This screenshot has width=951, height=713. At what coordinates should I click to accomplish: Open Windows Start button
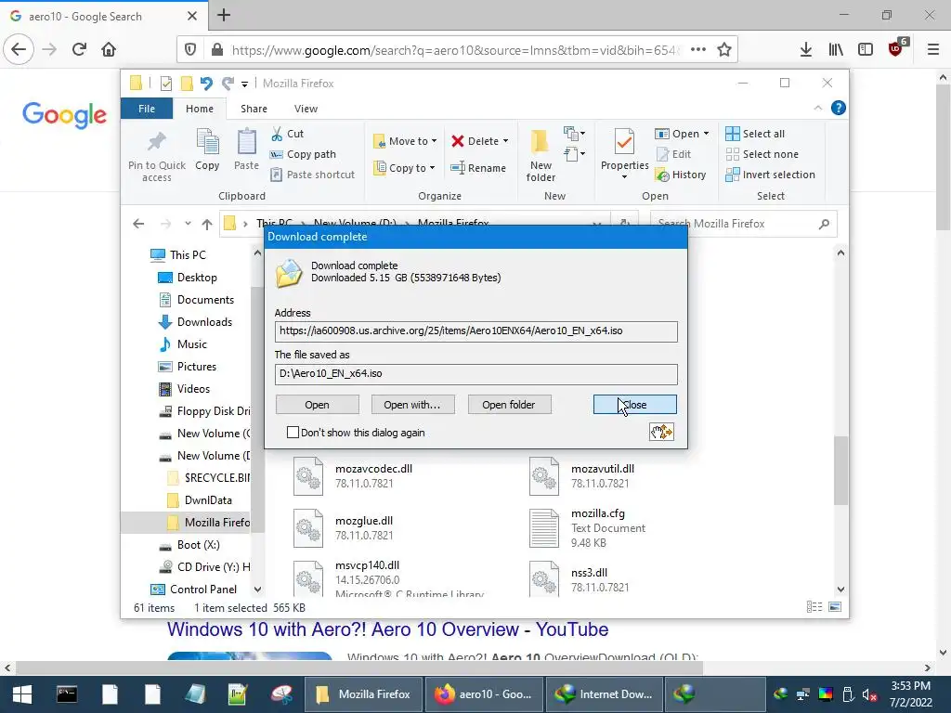click(22, 694)
